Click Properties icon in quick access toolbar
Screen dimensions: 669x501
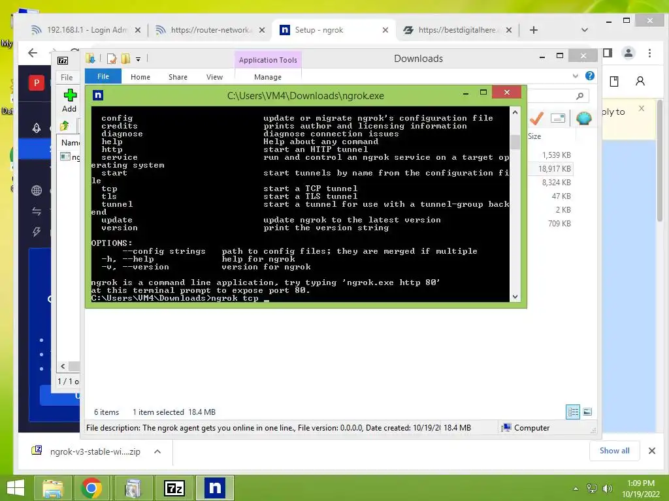click(x=112, y=58)
